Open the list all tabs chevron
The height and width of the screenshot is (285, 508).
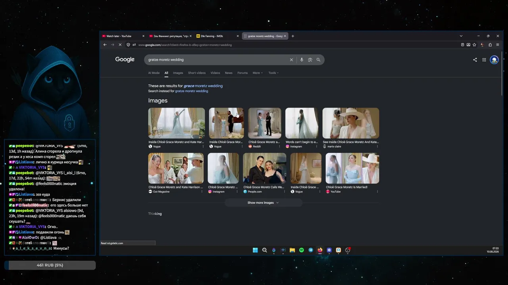click(x=461, y=36)
